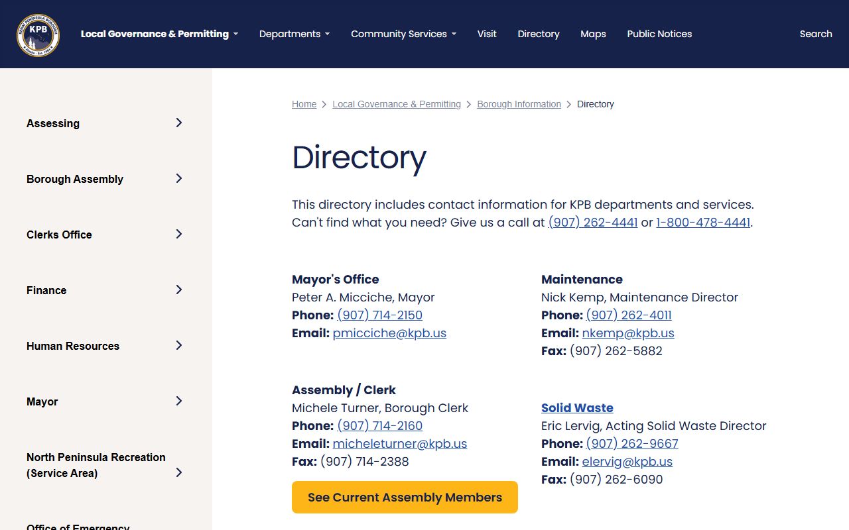Click the Borough Information breadcrumb
Image resolution: width=849 pixels, height=530 pixels.
pyautogui.click(x=519, y=104)
